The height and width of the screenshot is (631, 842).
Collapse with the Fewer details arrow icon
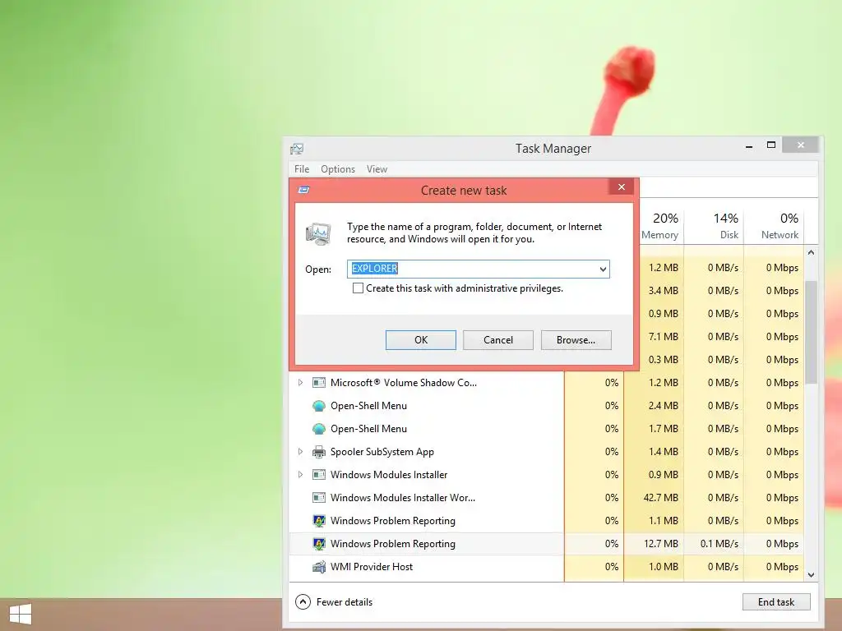pos(303,602)
